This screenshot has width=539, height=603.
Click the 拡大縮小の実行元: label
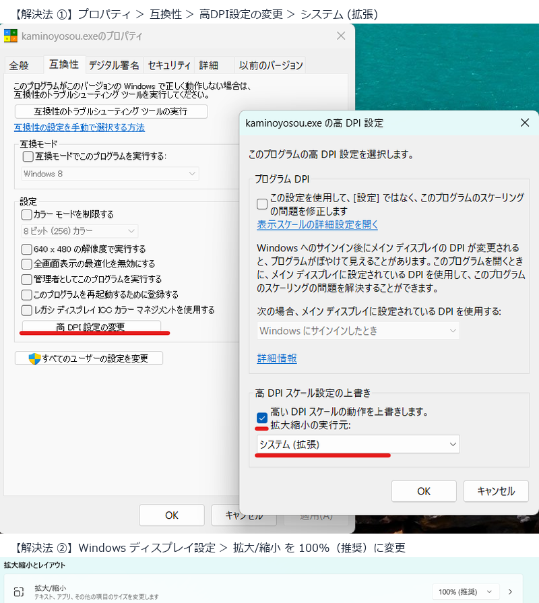pos(311,425)
